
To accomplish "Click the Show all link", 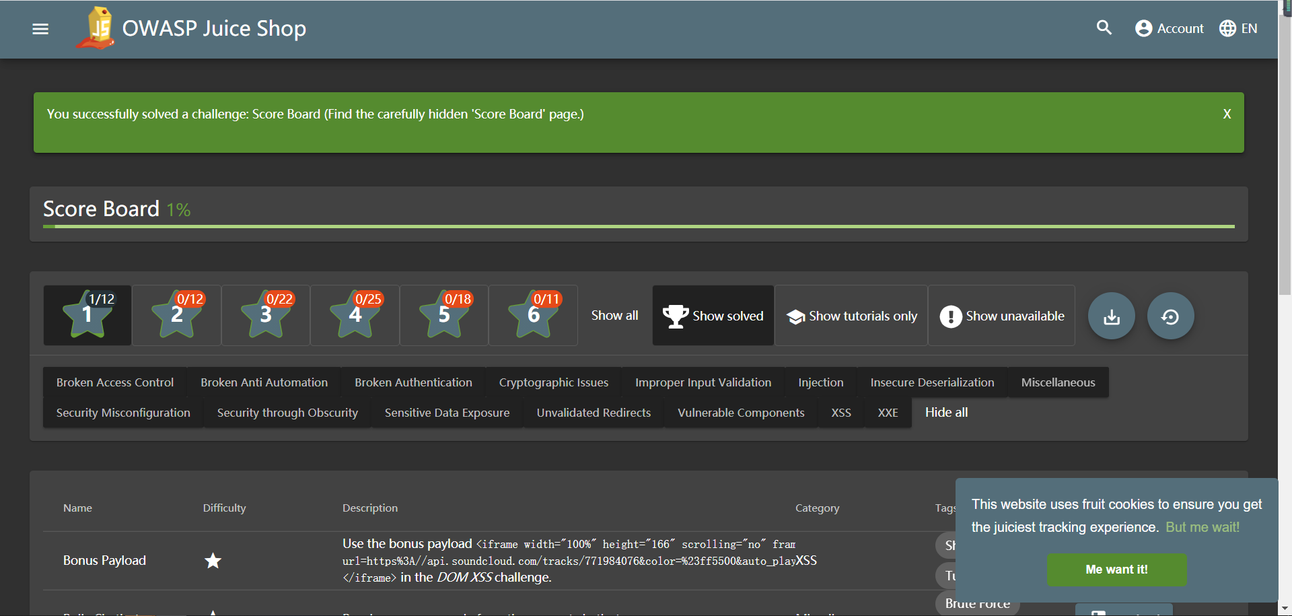I will coord(615,315).
